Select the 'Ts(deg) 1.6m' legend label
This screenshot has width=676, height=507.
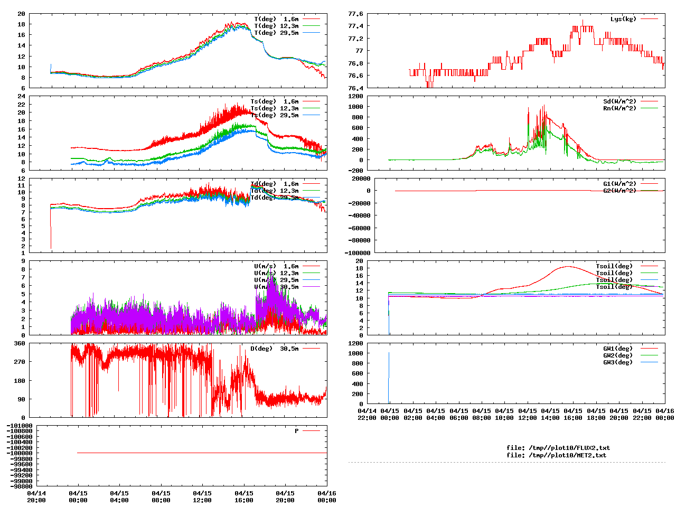click(x=275, y=101)
